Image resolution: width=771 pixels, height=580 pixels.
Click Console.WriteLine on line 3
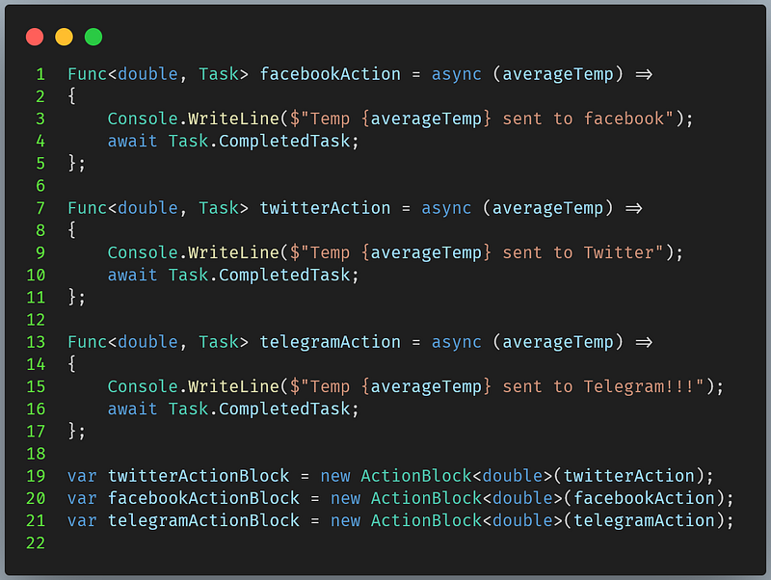coord(194,119)
